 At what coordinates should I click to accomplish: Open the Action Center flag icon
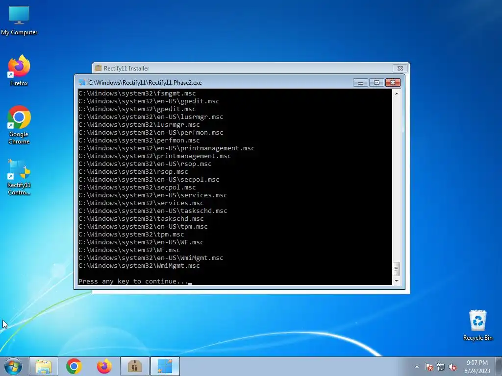(x=429, y=367)
